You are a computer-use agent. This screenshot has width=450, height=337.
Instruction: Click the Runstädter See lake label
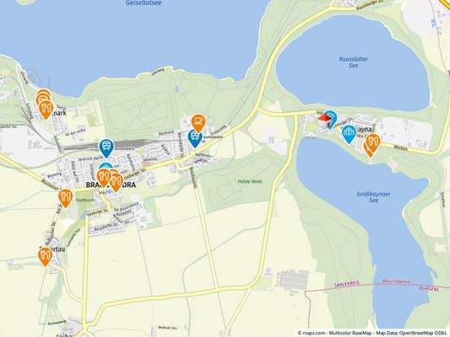[x=353, y=62]
